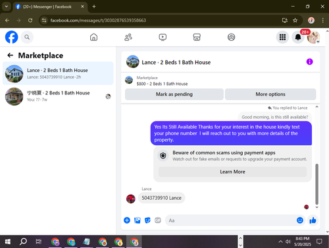The image size is (329, 248).
Task: Open a new browser tab
Action: [94, 7]
